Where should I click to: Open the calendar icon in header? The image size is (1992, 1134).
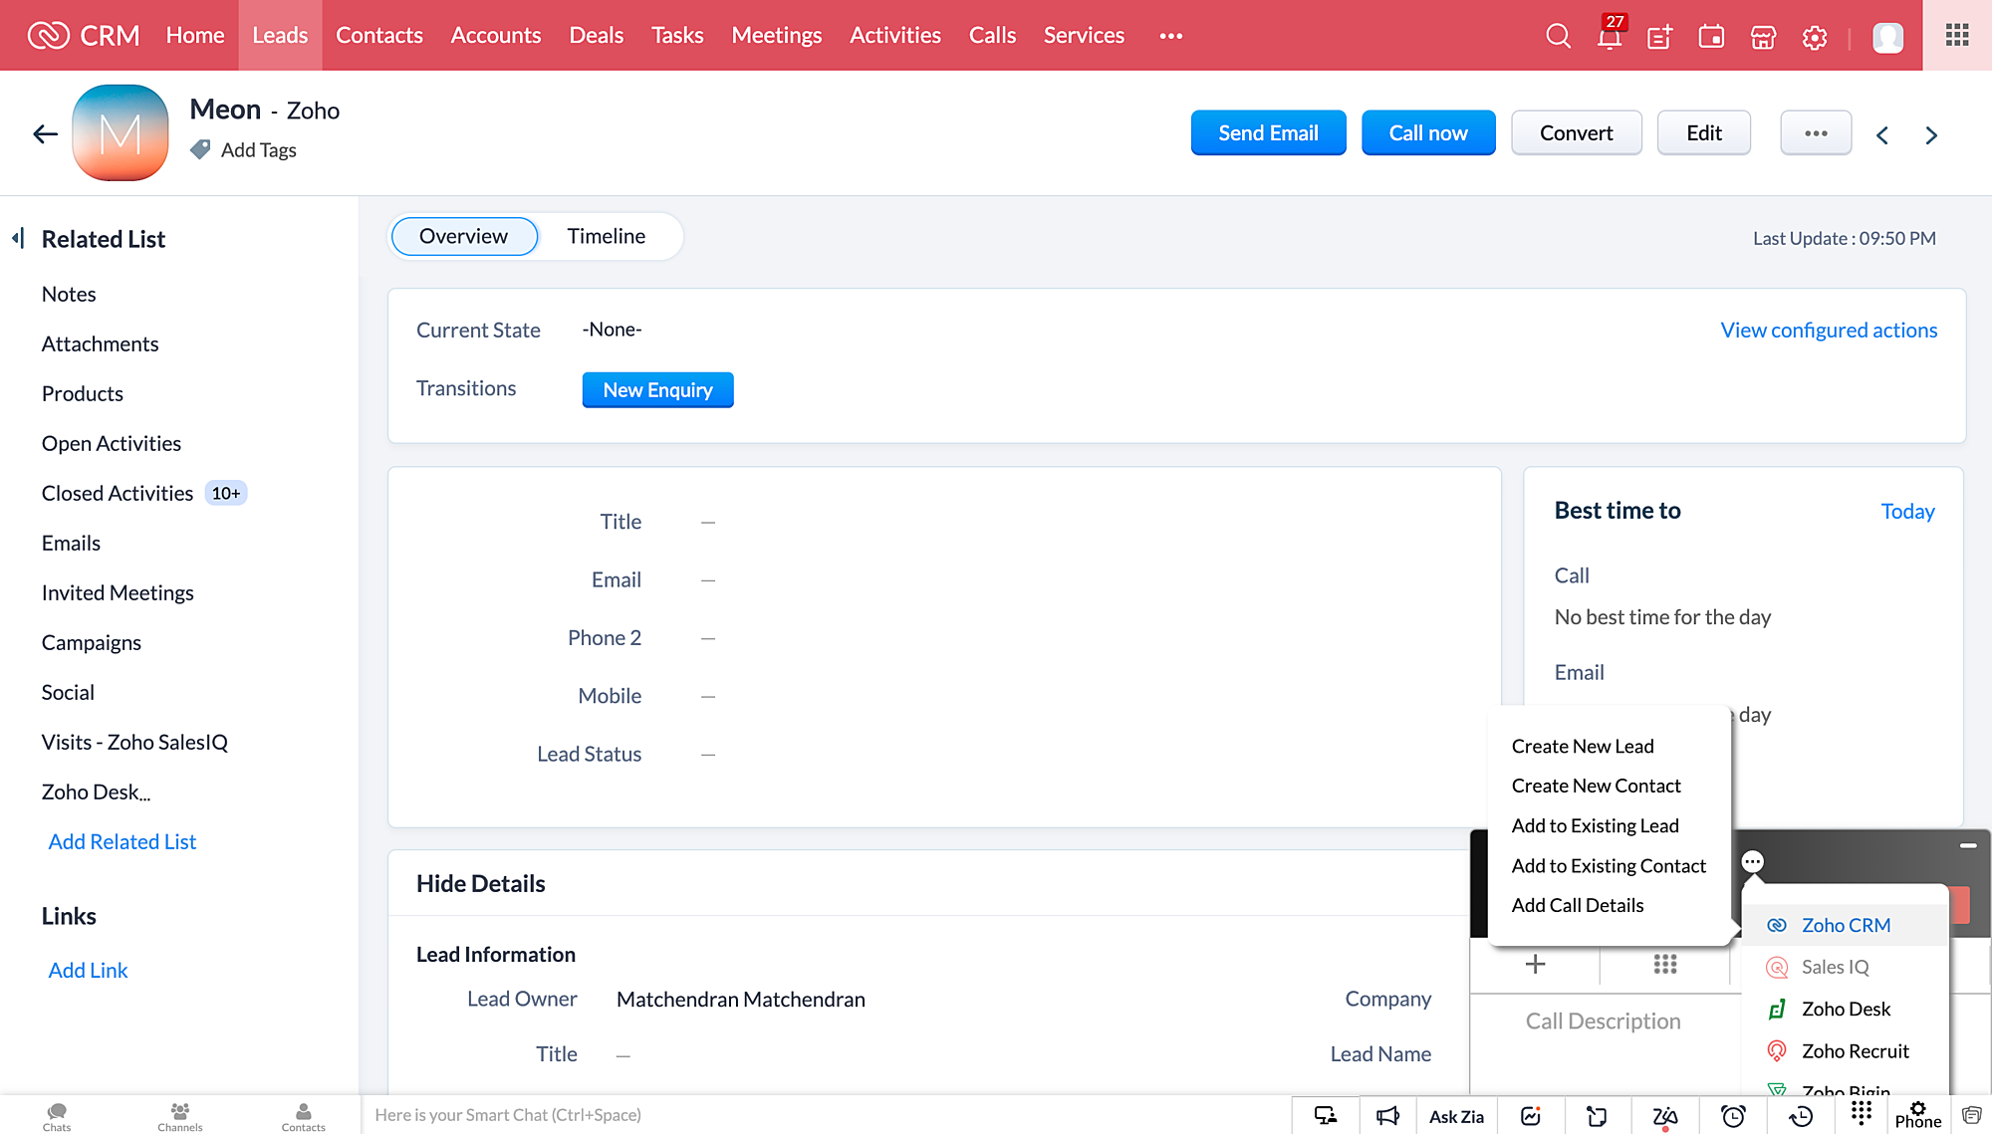1711,37
